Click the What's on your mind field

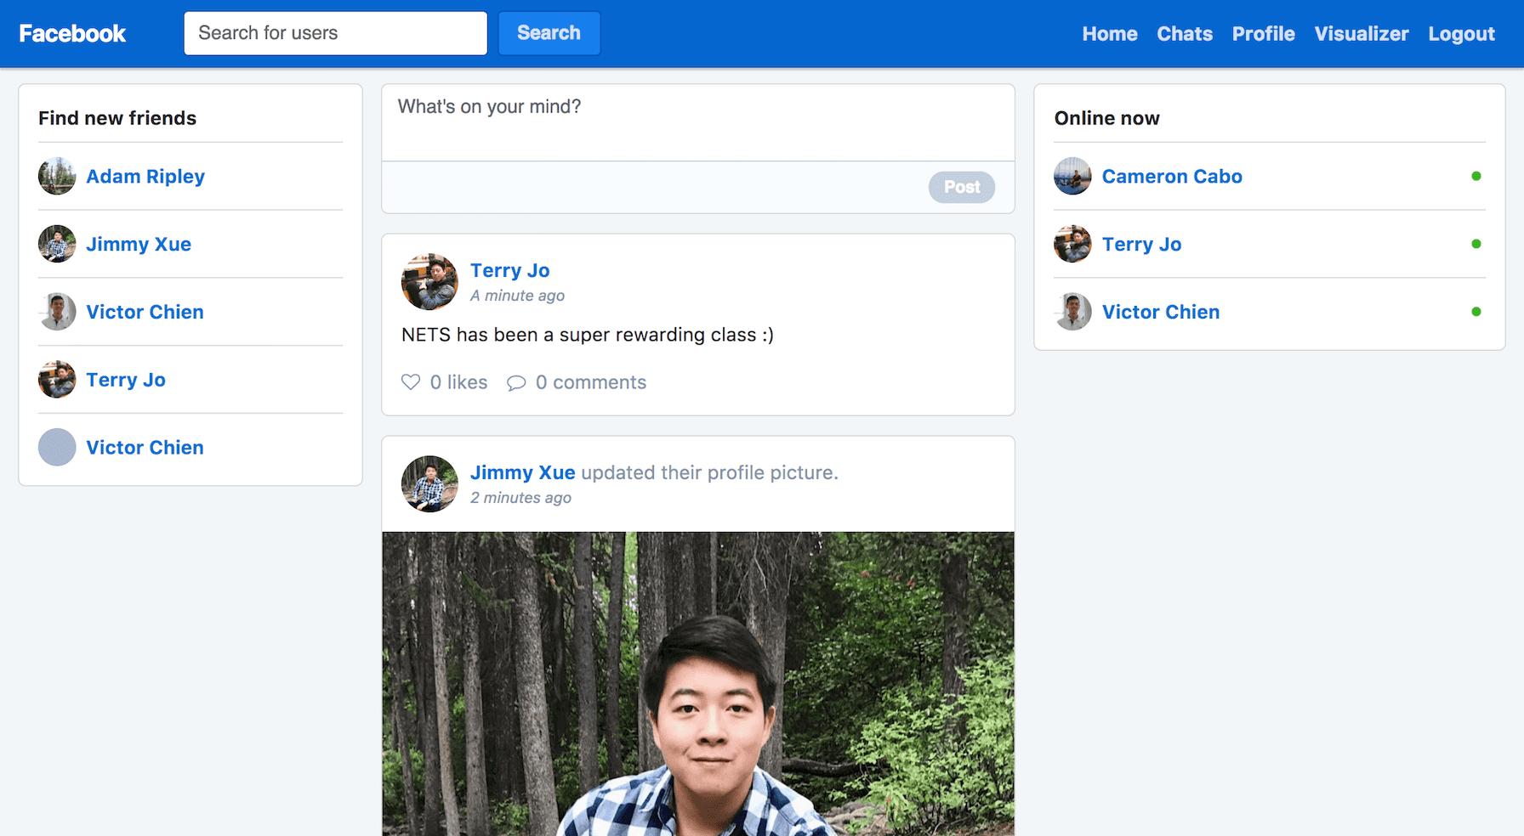coord(697,119)
